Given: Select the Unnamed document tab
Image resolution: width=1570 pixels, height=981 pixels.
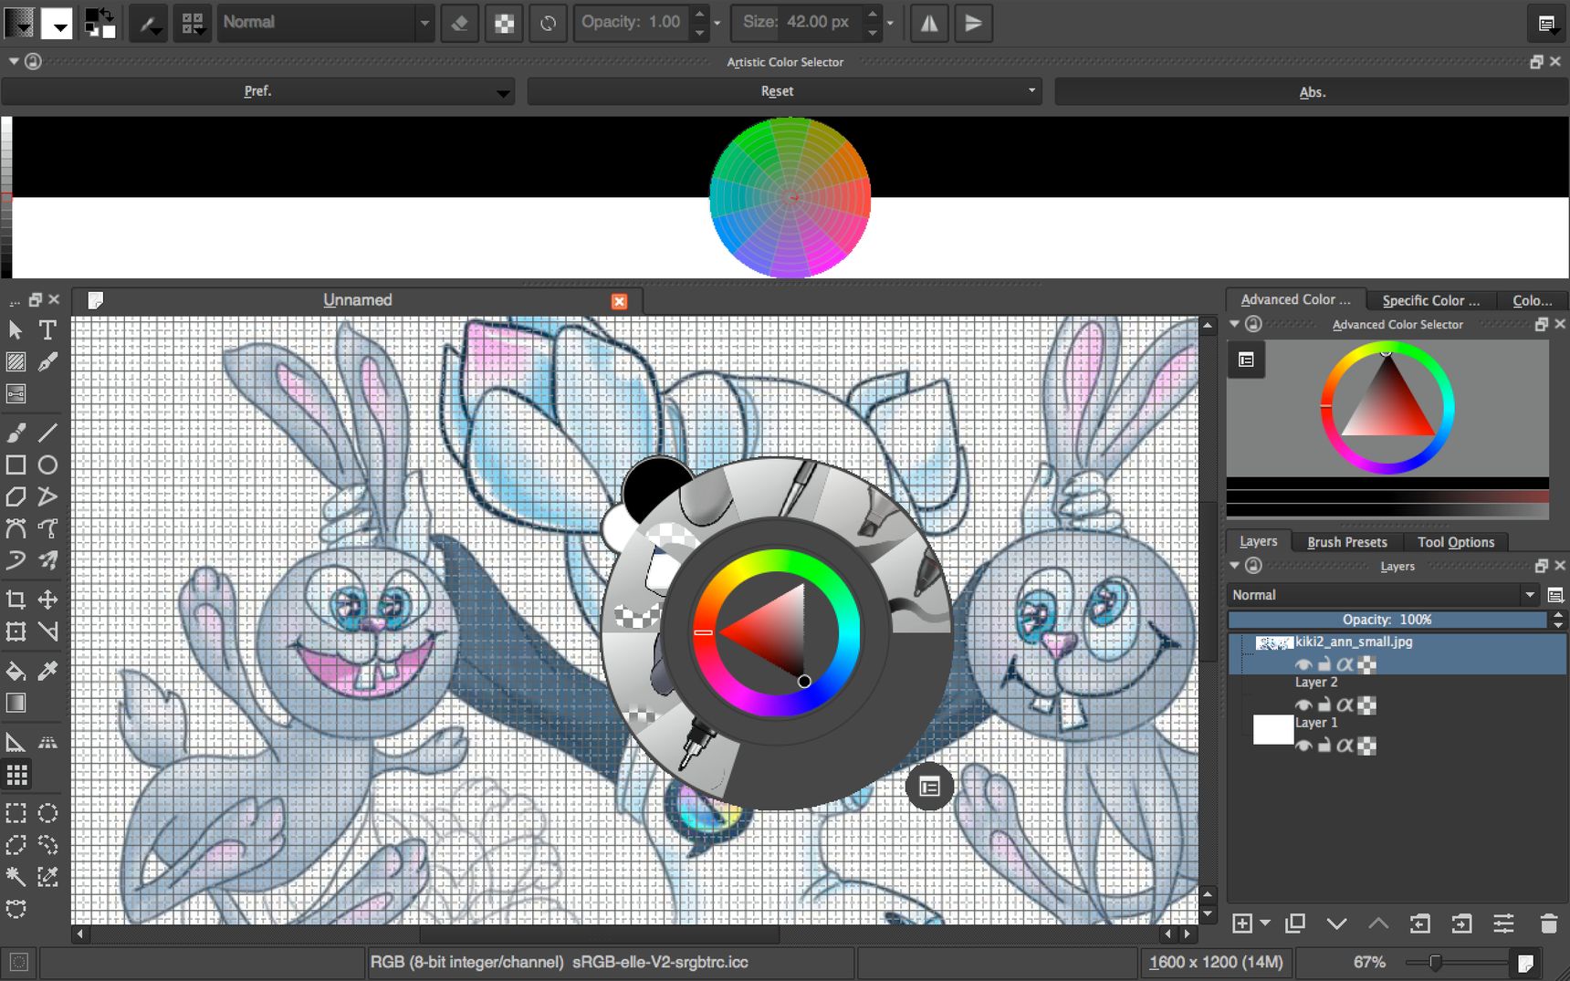Looking at the screenshot, I should (357, 300).
